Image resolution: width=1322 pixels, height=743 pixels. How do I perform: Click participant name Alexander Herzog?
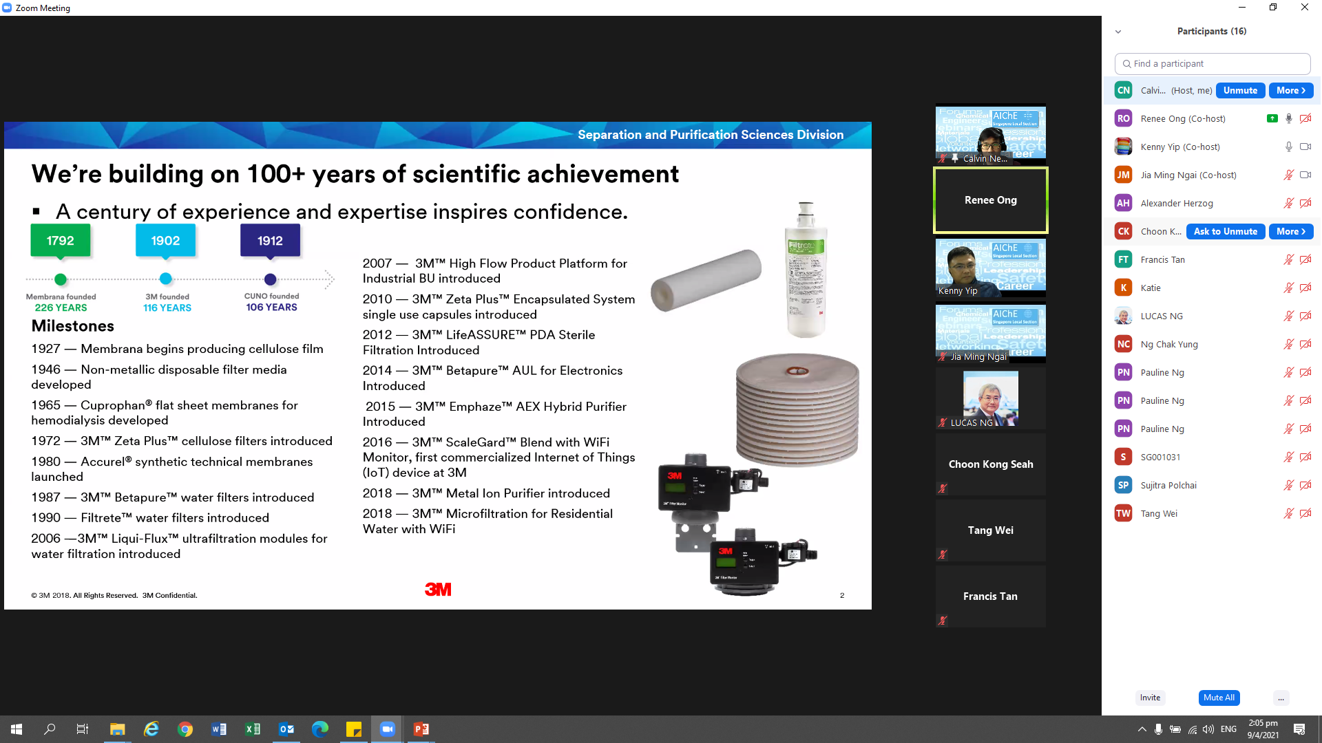pyautogui.click(x=1177, y=203)
